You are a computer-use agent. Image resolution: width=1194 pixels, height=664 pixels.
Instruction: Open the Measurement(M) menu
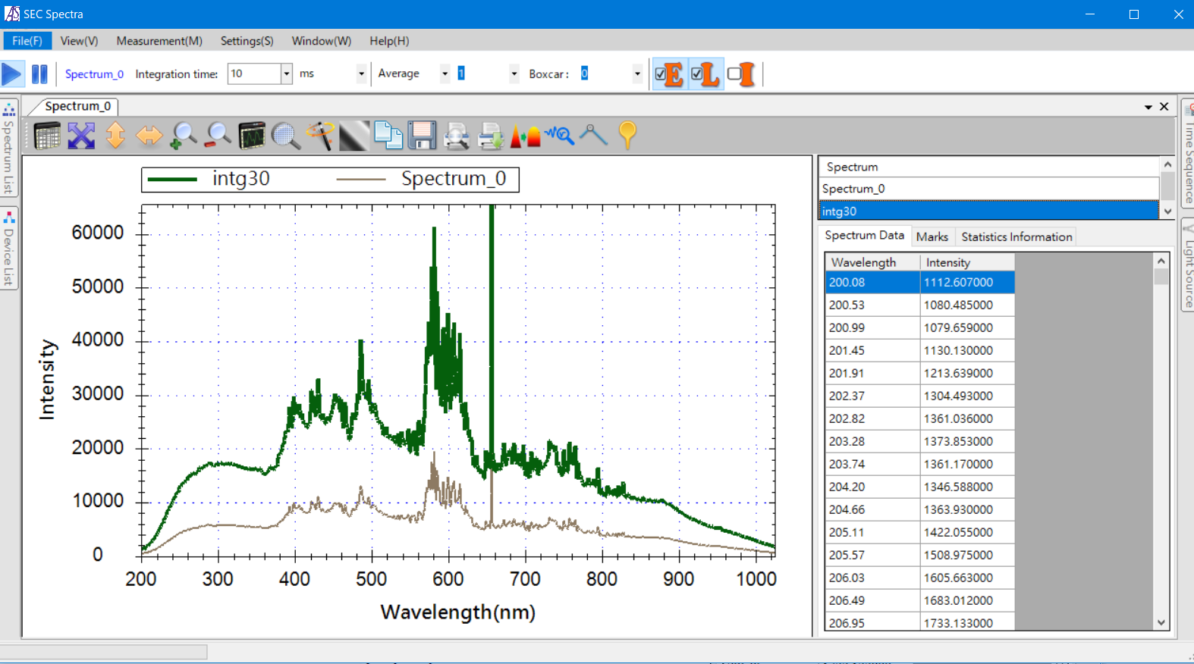[159, 41]
